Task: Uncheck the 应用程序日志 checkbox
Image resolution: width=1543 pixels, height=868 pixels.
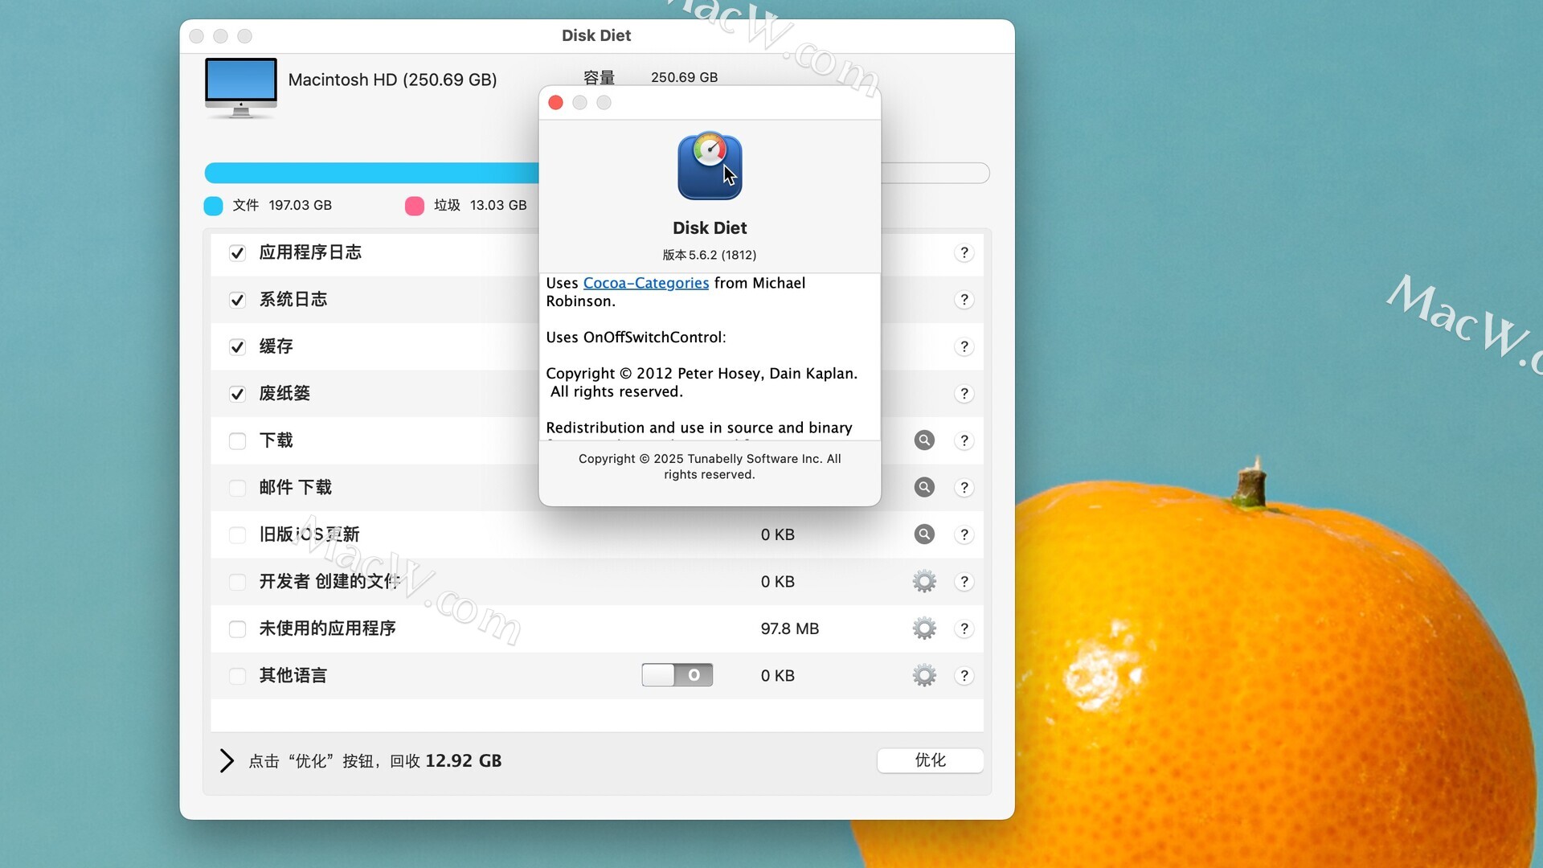Action: coord(237,253)
